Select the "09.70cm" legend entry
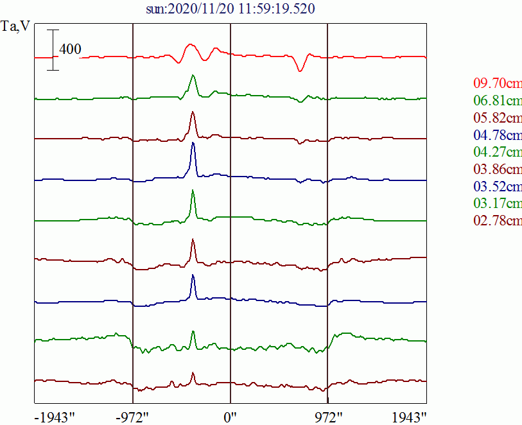 (498, 83)
